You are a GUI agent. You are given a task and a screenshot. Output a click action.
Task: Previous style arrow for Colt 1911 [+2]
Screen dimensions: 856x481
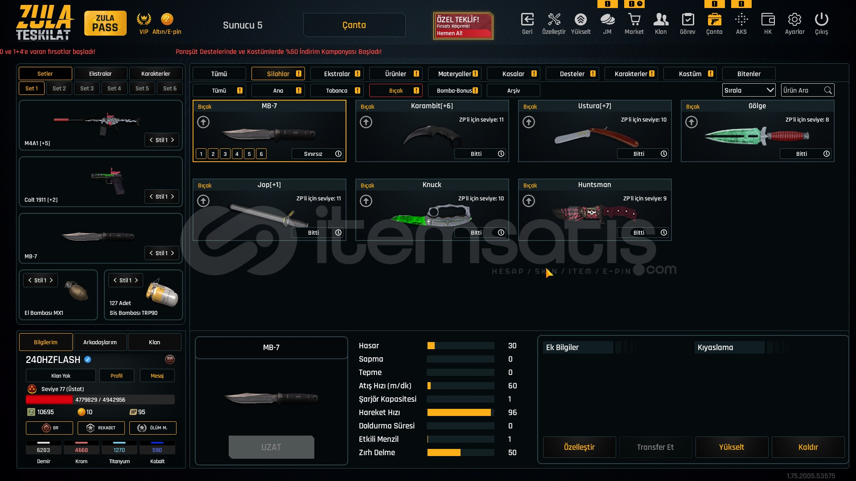151,196
